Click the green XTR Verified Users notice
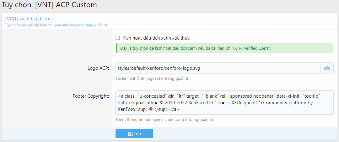339x142 pixels. [224, 48]
